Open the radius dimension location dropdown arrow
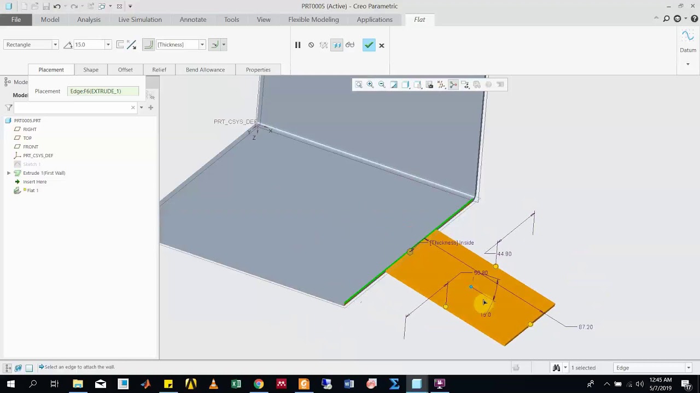Viewport: 700px width, 393px height. (x=224, y=45)
